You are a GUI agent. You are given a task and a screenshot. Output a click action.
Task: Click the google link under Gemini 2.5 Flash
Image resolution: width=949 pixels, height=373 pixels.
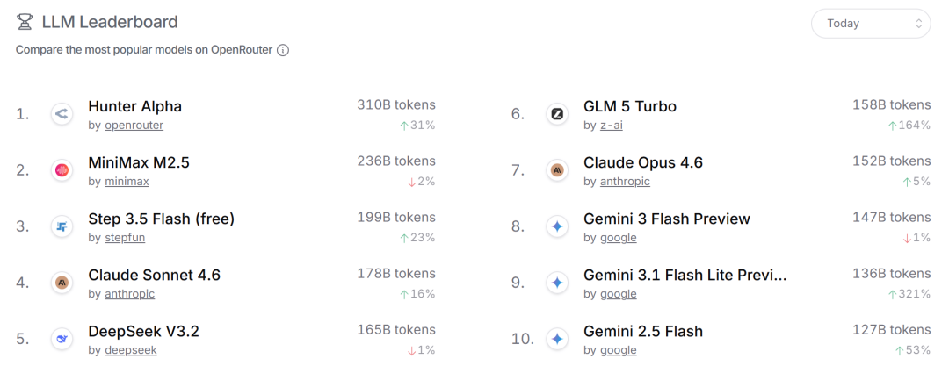618,350
